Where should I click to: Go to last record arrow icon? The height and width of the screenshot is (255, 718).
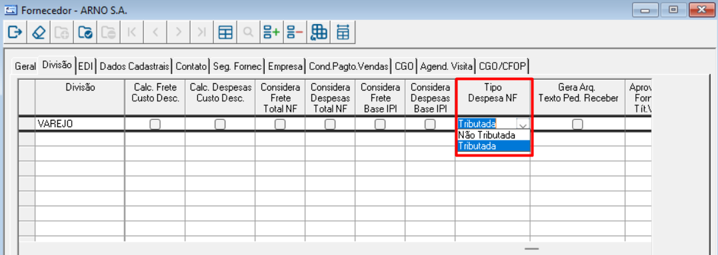click(x=201, y=33)
